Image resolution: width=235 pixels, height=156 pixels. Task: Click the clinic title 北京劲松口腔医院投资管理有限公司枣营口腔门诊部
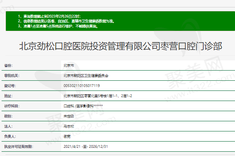121,46
